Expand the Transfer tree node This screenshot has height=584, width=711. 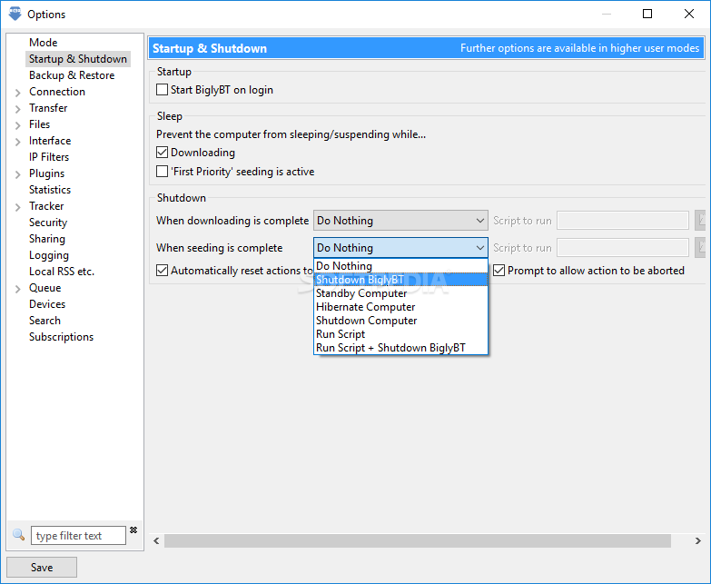(17, 109)
